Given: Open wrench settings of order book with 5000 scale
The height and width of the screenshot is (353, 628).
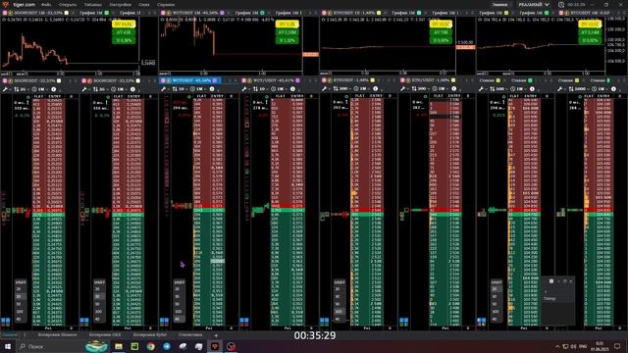Looking at the screenshot, I should pyautogui.click(x=560, y=89).
